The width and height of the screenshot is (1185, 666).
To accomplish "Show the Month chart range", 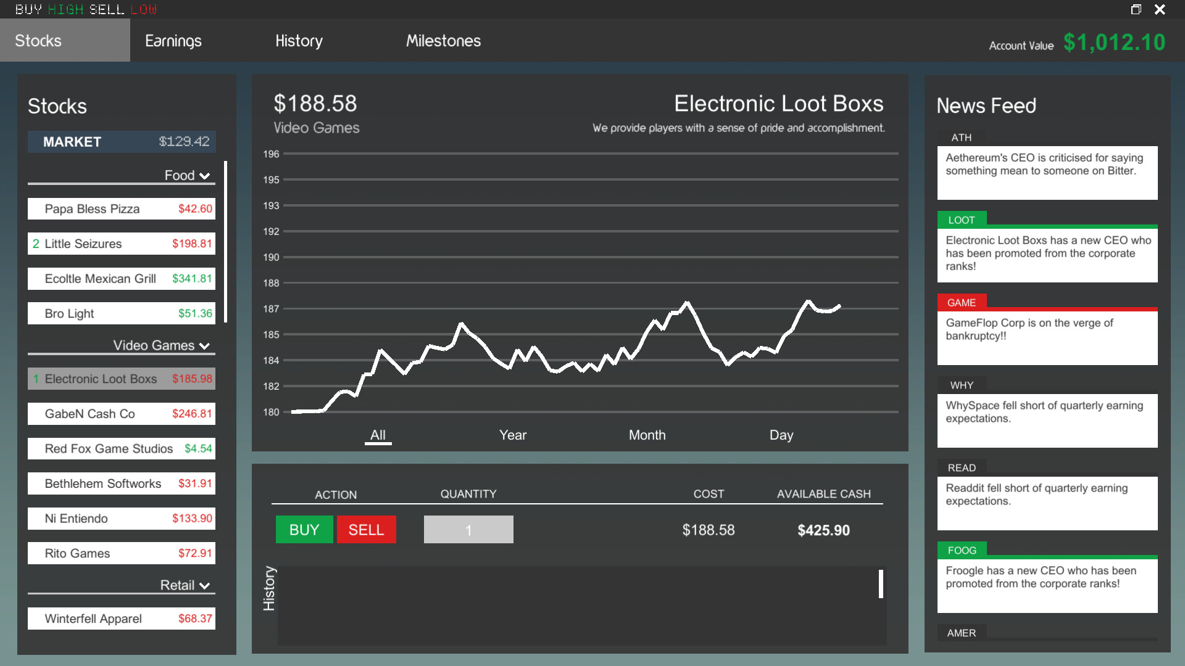I will tap(647, 435).
